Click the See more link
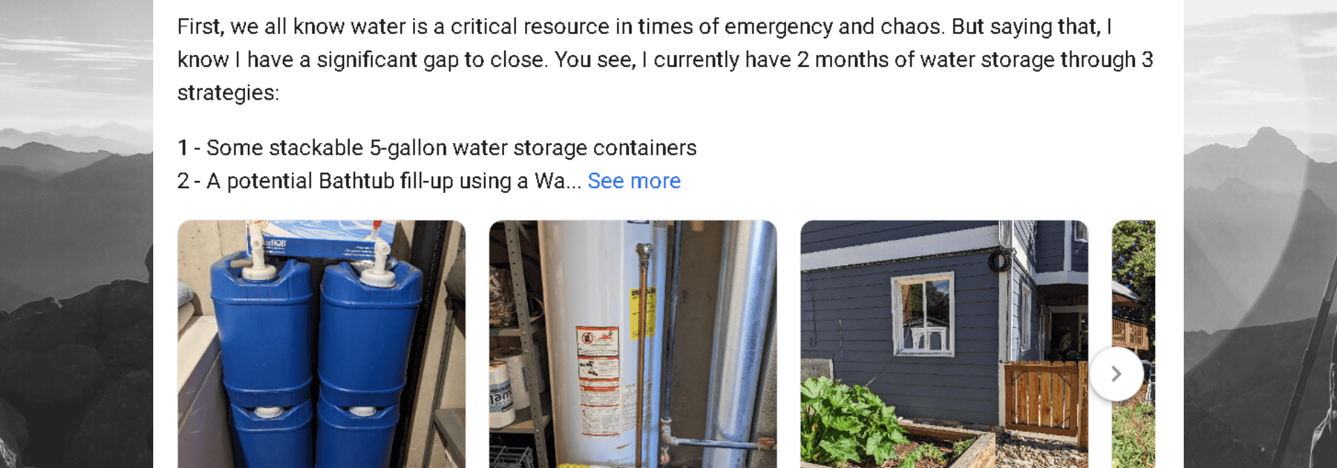The image size is (1337, 468). click(x=634, y=181)
